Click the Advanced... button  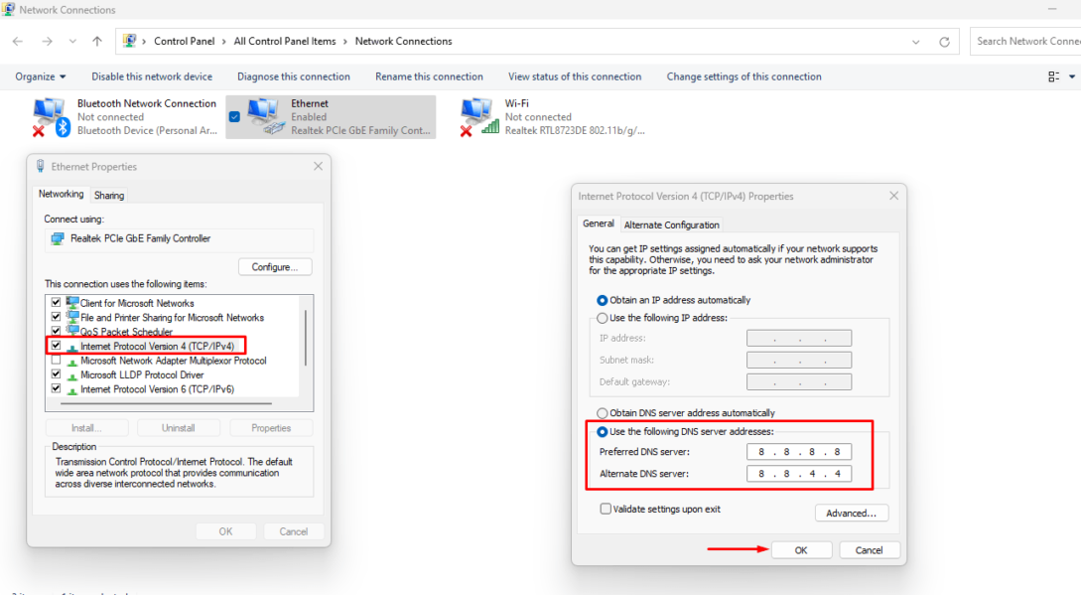pos(851,514)
